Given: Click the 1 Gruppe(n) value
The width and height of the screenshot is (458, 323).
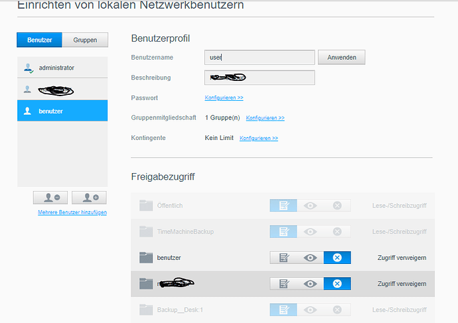Looking at the screenshot, I should (222, 117).
